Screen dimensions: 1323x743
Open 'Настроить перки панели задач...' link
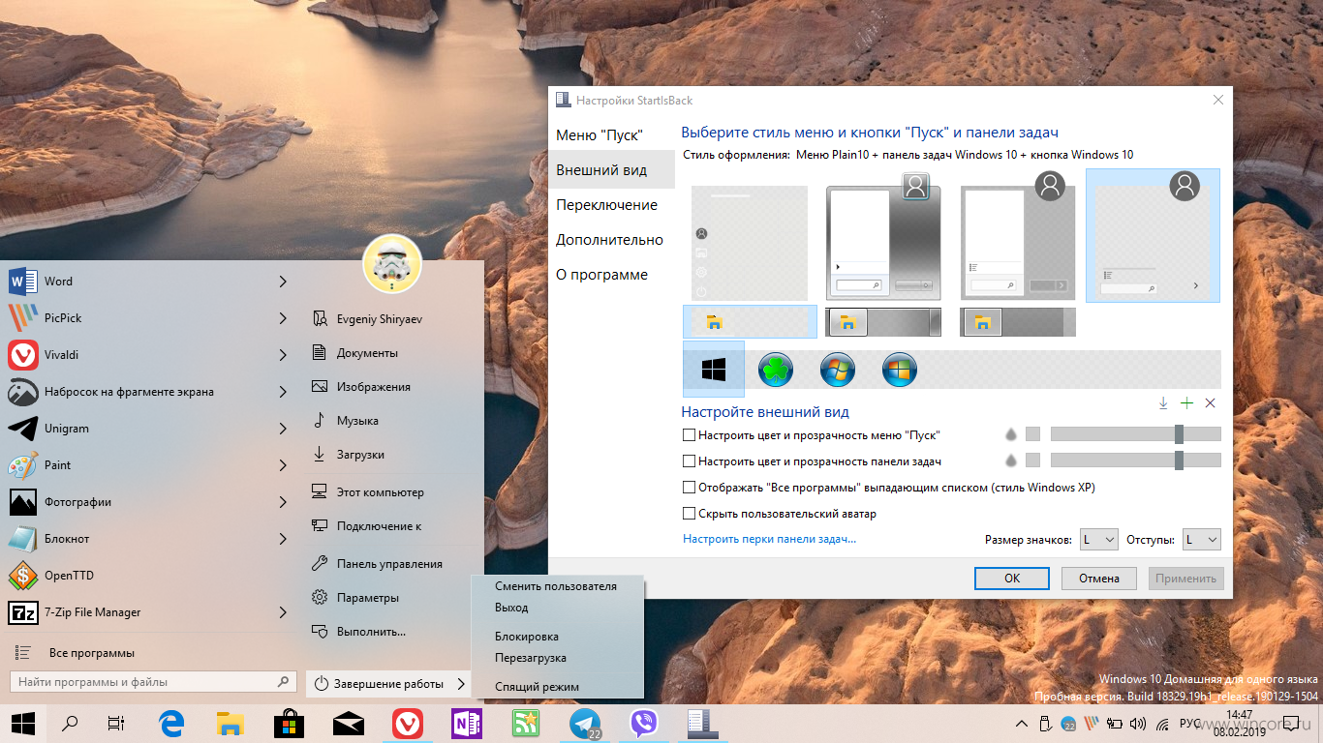pos(769,539)
